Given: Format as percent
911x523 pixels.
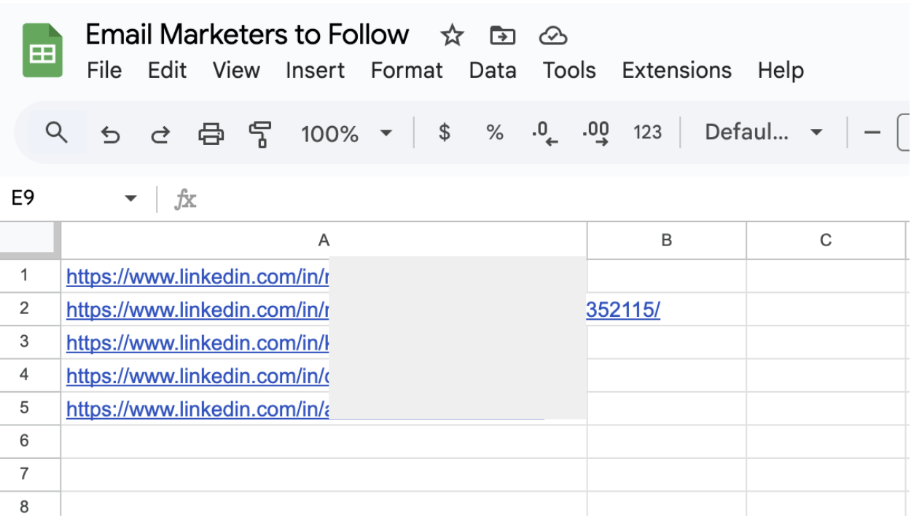Looking at the screenshot, I should click(x=495, y=133).
